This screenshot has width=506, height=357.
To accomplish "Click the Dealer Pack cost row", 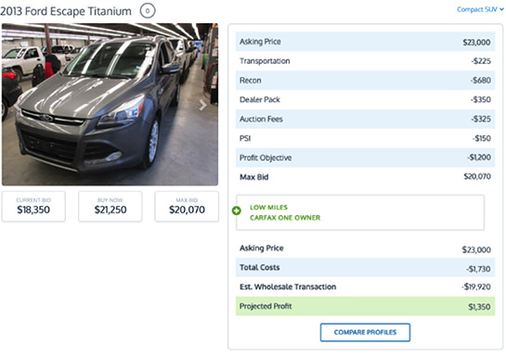I will point(365,99).
